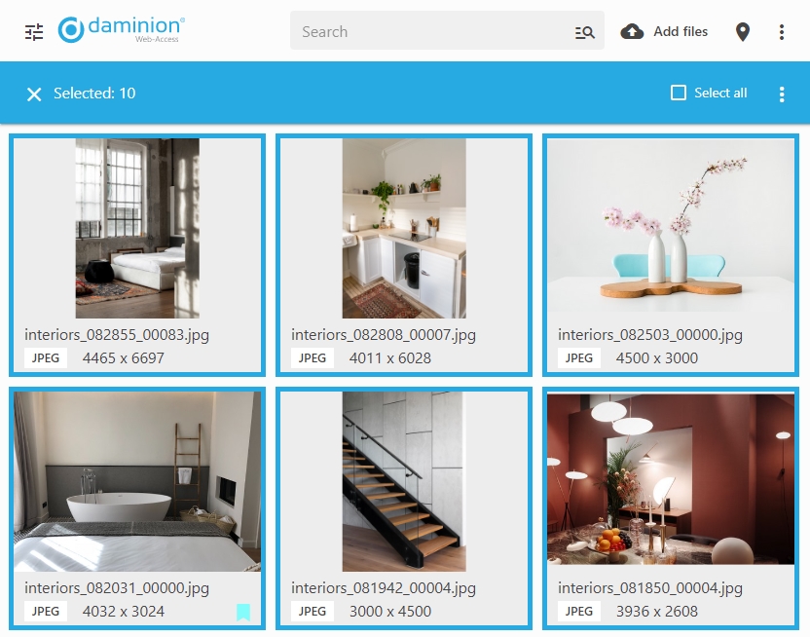Tick the Select all checkbox

click(679, 93)
